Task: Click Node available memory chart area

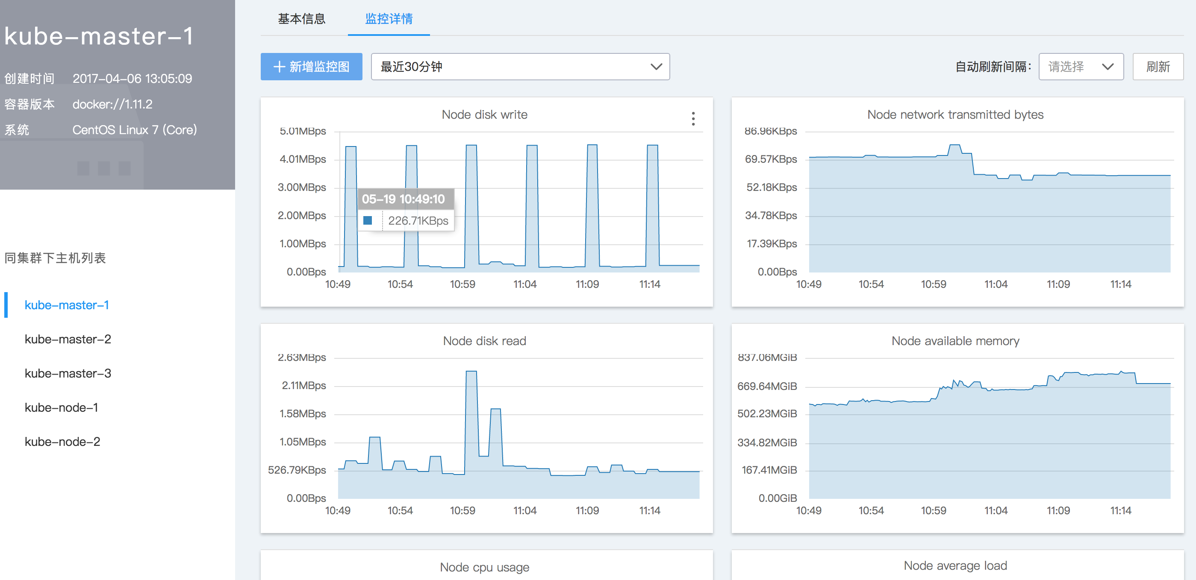Action: 989,441
